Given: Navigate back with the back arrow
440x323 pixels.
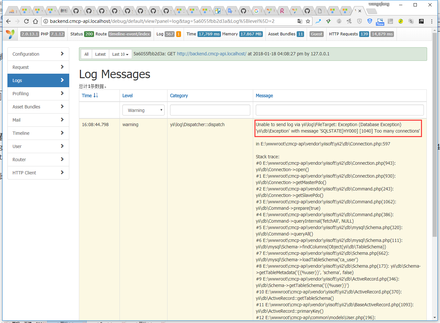Looking at the screenshot, I should 8,21.
